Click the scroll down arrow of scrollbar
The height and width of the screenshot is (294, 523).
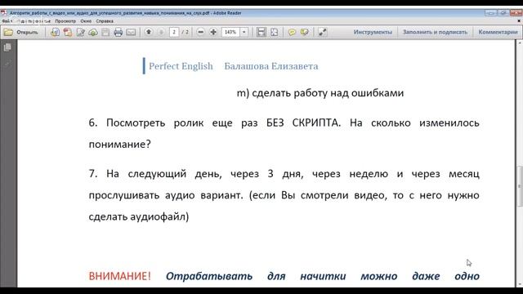[x=520, y=284]
